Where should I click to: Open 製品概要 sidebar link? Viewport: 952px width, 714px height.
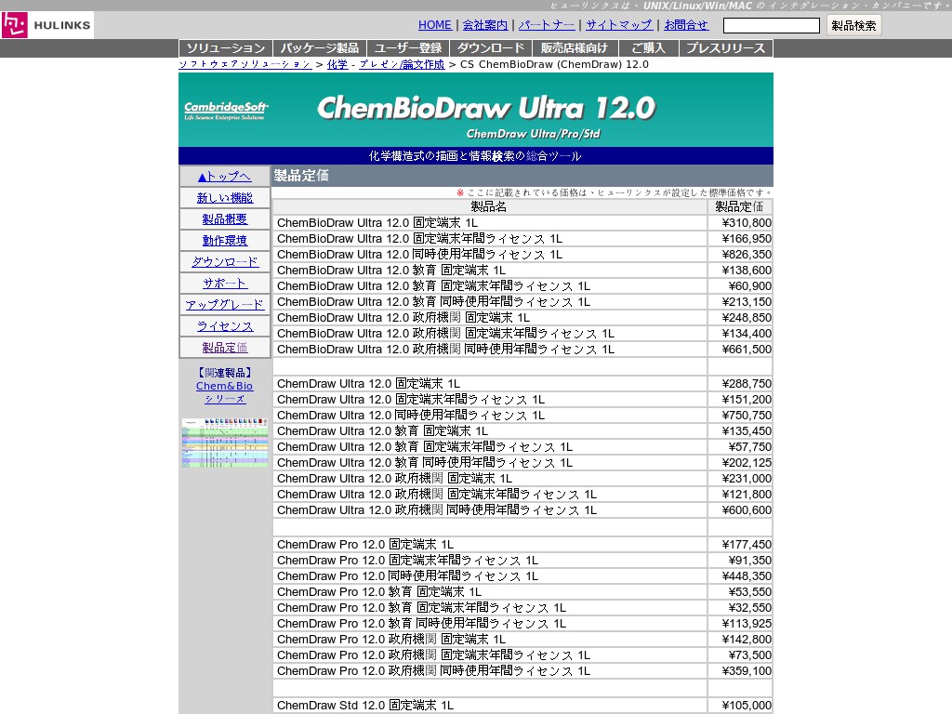(225, 219)
